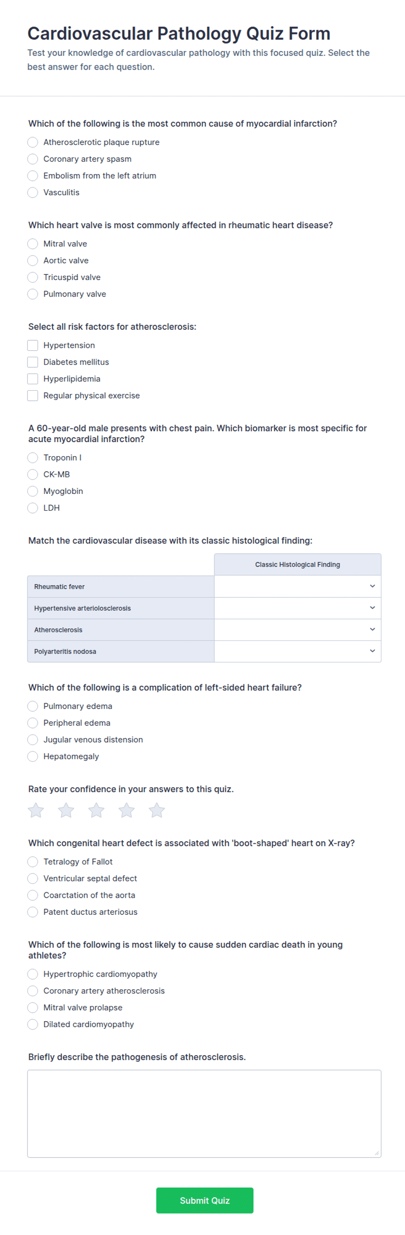Viewport: 405px width, 1235px height.
Task: Select Hypertrophic cardiomyopathy option
Action: [33, 974]
